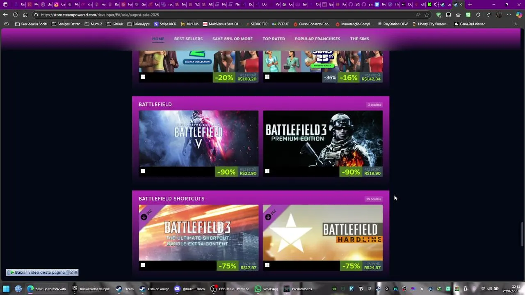This screenshot has width=525, height=295.
Task: Click Baixar vídeo desta página button
Action: click(37, 272)
